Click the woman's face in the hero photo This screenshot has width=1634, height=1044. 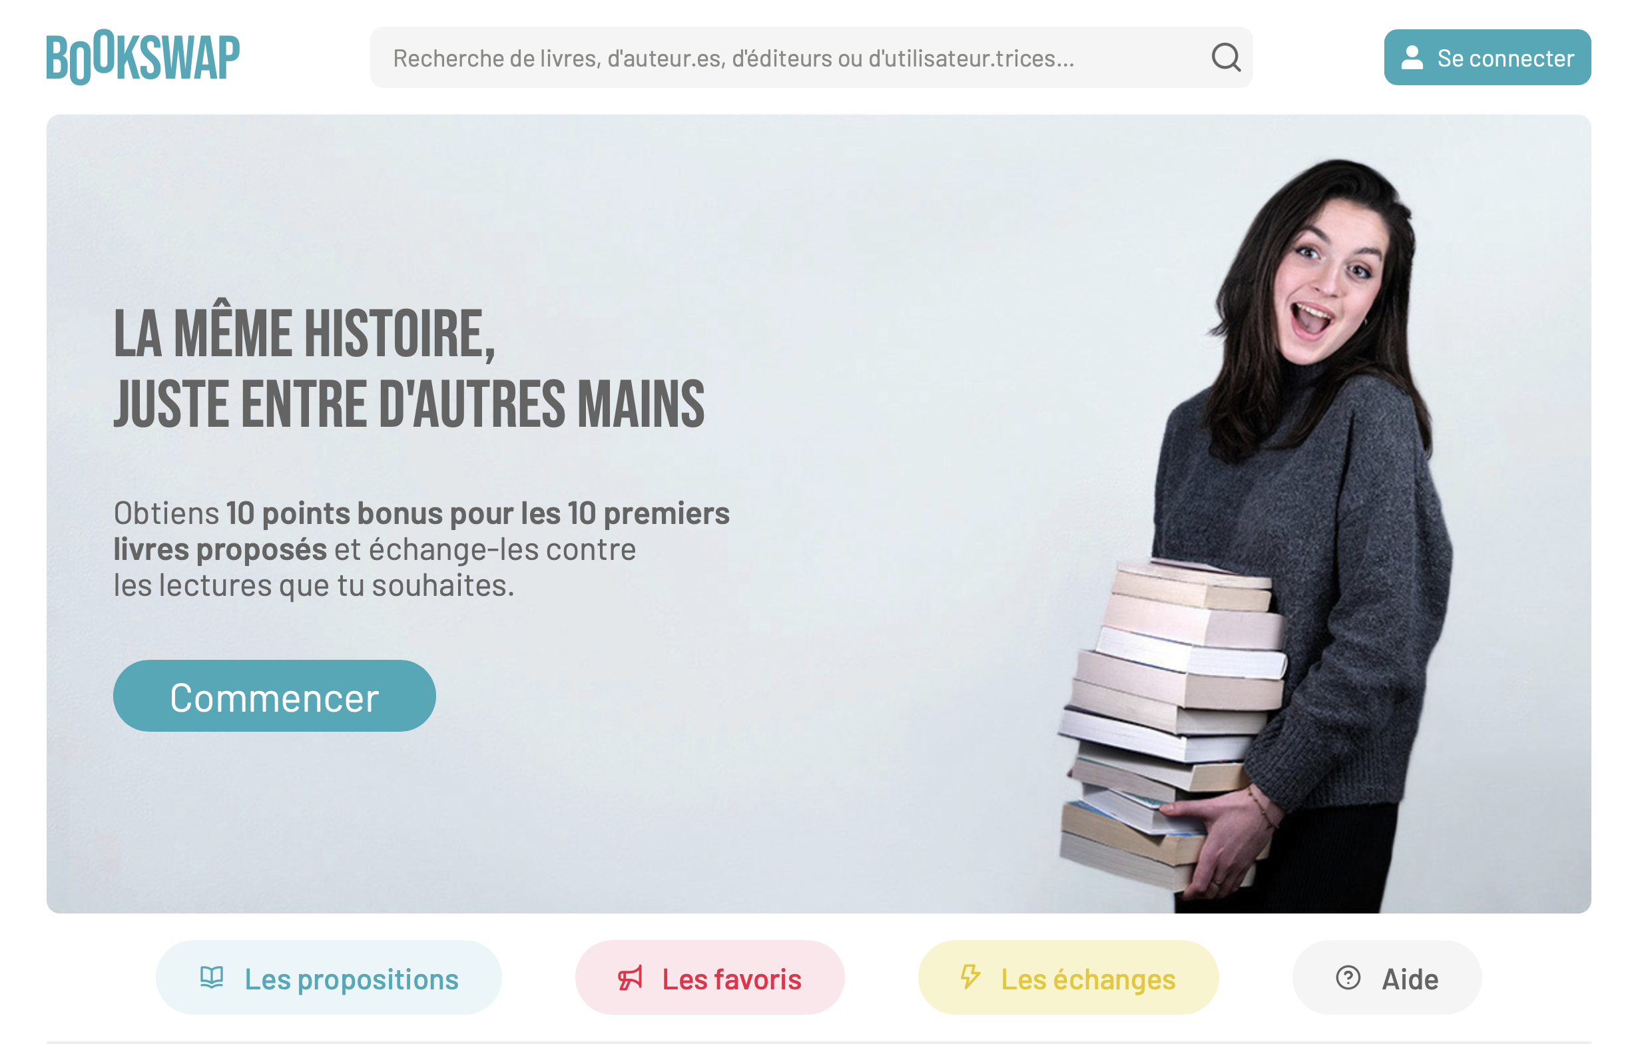click(1330, 278)
